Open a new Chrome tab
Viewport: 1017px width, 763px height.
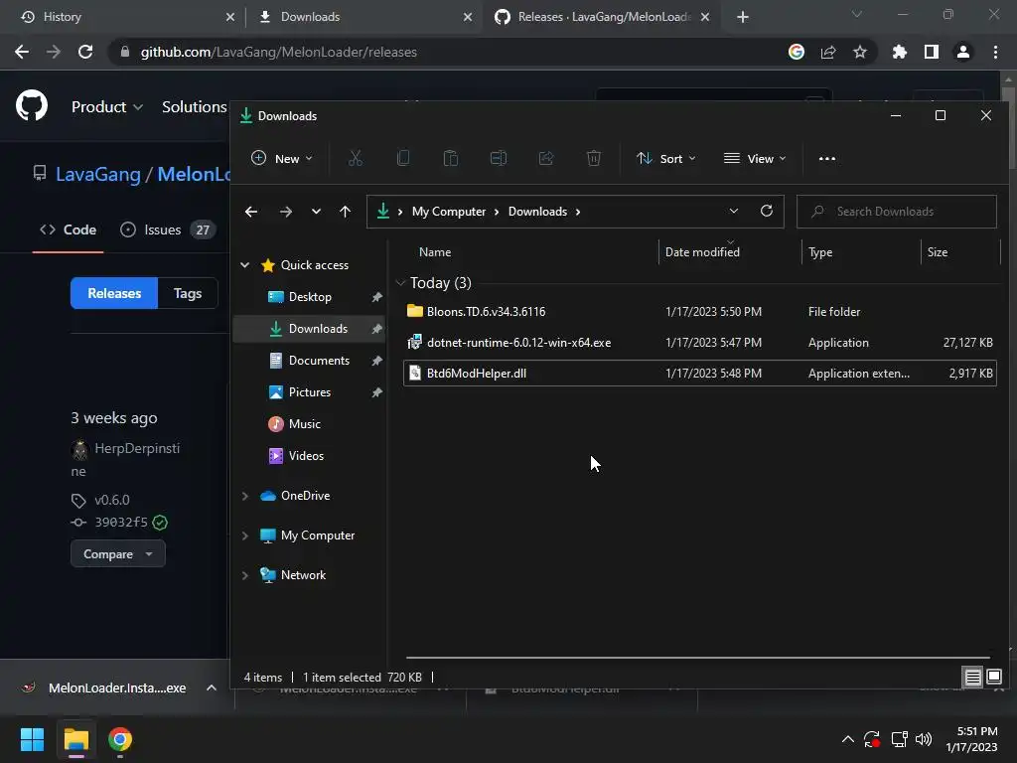coord(743,17)
